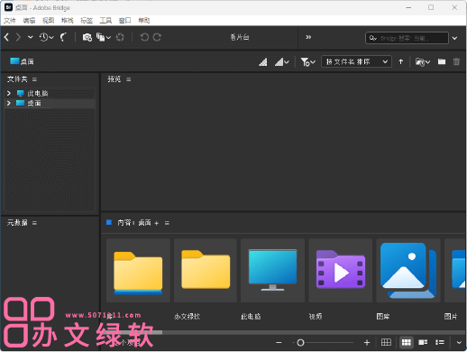467x352 pixels.
Task: Add a new content tab with plus
Action: pos(156,223)
